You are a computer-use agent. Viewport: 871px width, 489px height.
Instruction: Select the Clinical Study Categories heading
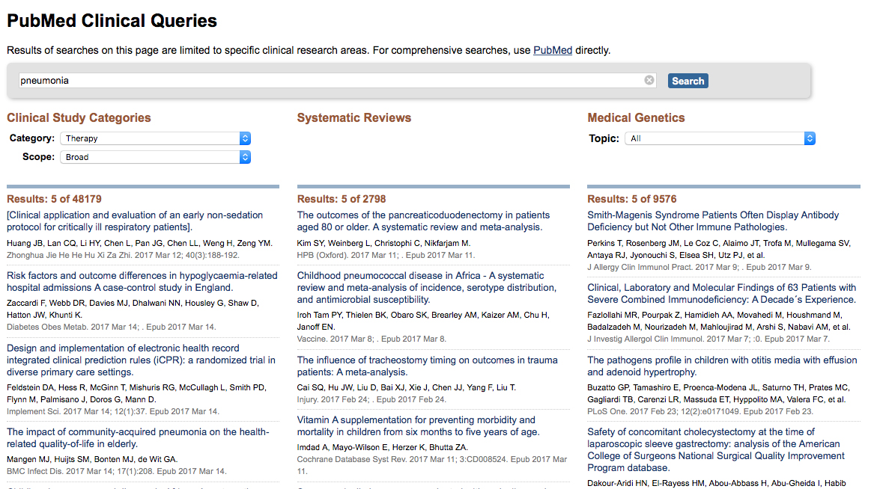pyautogui.click(x=79, y=118)
